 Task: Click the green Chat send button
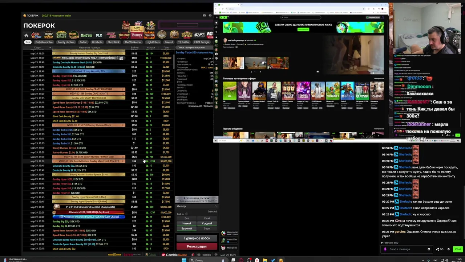pyautogui.click(x=457, y=249)
